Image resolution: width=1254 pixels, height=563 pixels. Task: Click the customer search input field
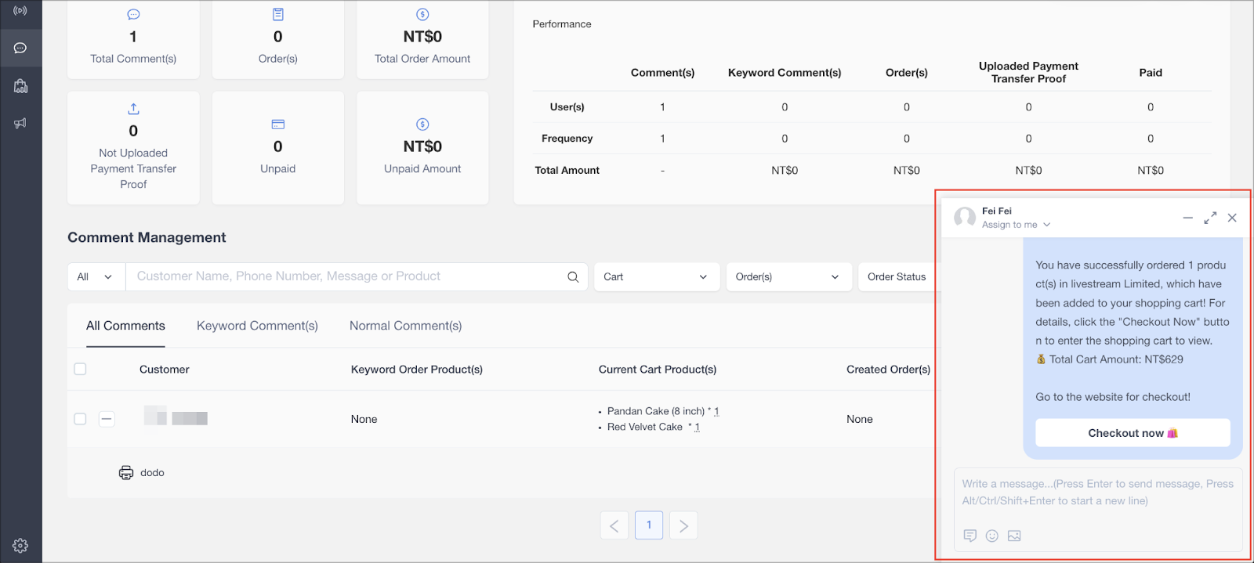point(345,276)
